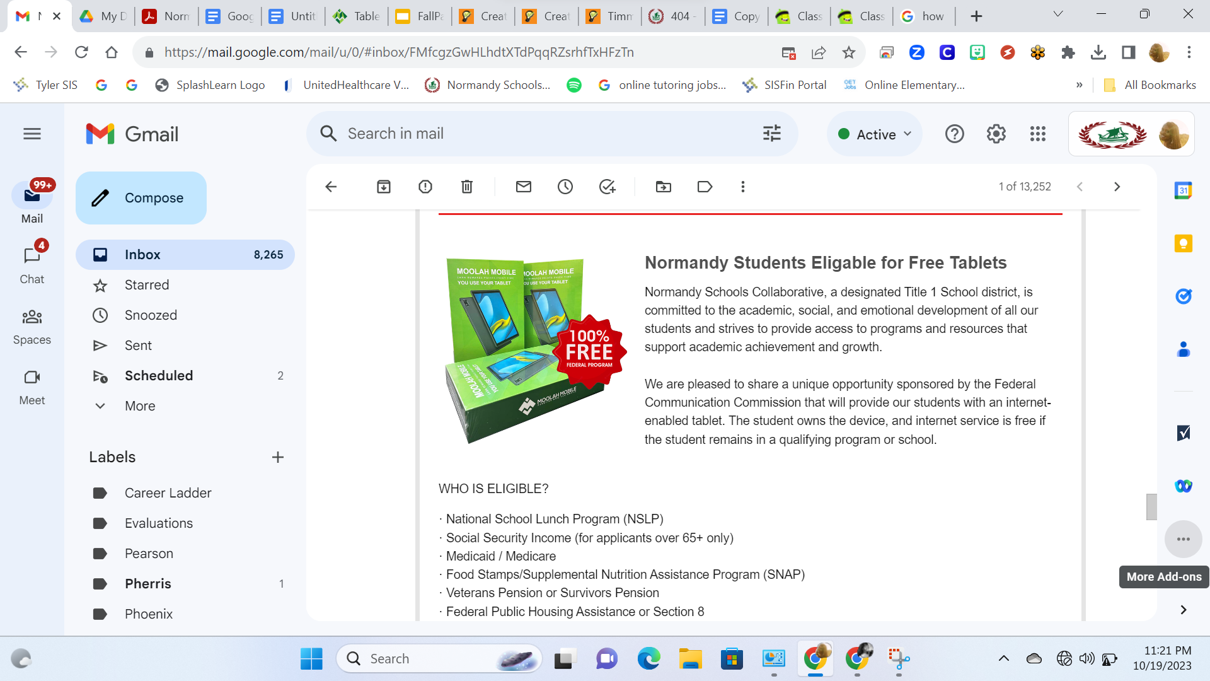Go to the next email
Image resolution: width=1210 pixels, height=681 pixels.
point(1117,187)
